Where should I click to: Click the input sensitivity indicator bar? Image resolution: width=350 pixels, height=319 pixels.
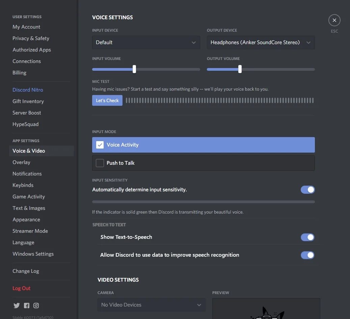[x=203, y=202]
